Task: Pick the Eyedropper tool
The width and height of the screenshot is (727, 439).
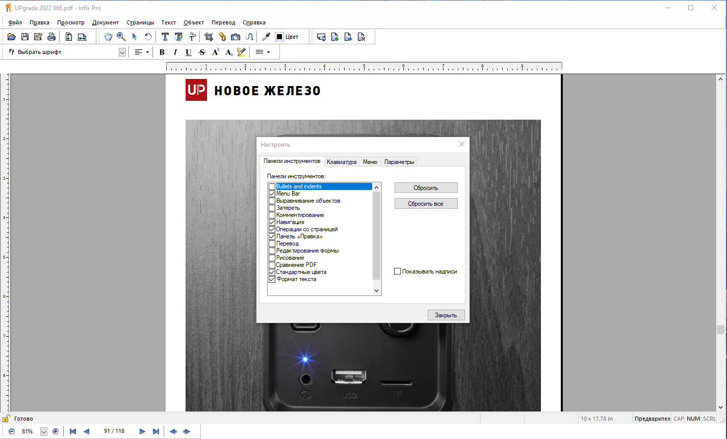Action: [x=266, y=37]
